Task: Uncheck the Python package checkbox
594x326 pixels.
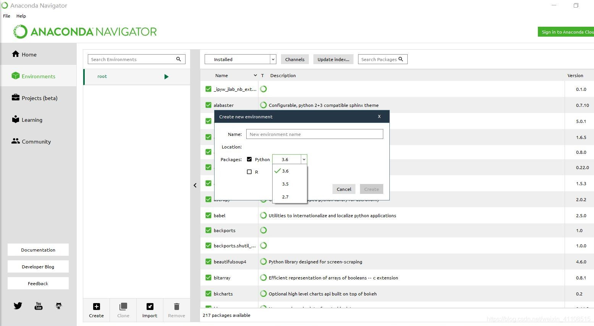Action: click(249, 159)
